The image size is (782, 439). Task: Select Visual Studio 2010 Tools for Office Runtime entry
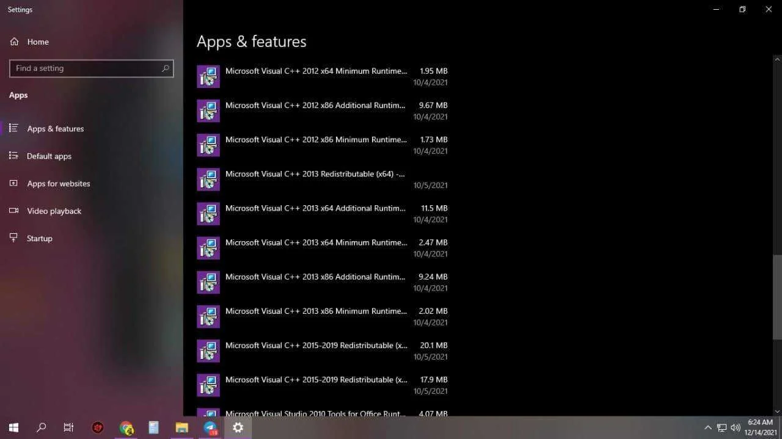323,412
